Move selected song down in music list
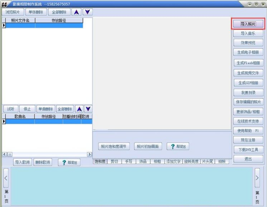267x207 pixels. 88,109
